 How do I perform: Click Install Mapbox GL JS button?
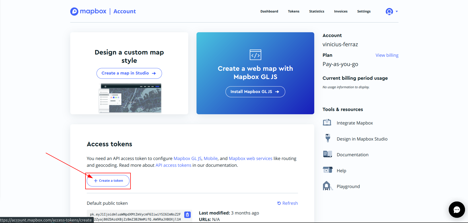coord(255,92)
